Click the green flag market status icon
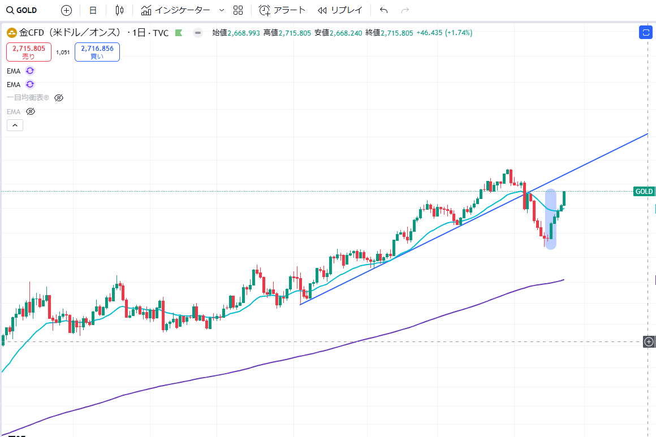The height and width of the screenshot is (437, 656). coord(179,33)
